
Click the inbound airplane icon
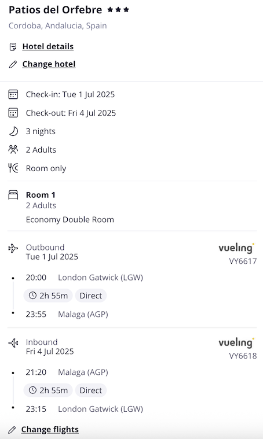click(x=13, y=342)
